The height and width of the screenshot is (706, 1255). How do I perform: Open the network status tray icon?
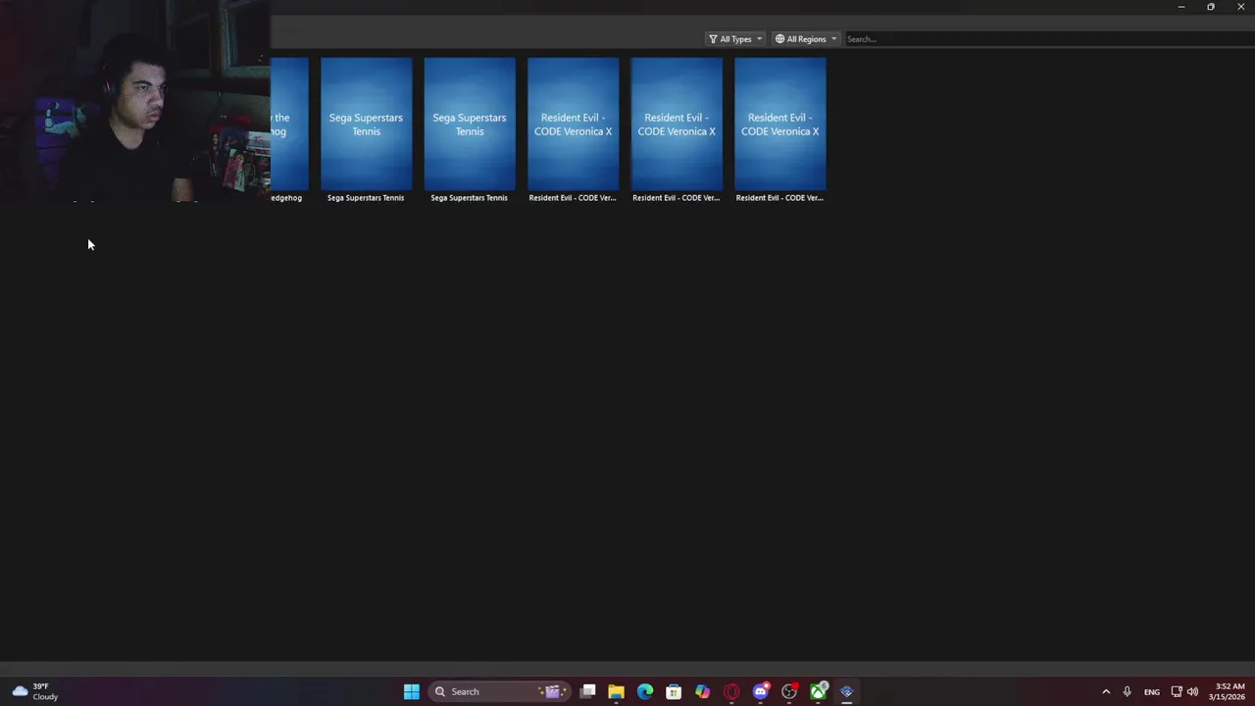click(x=1177, y=691)
